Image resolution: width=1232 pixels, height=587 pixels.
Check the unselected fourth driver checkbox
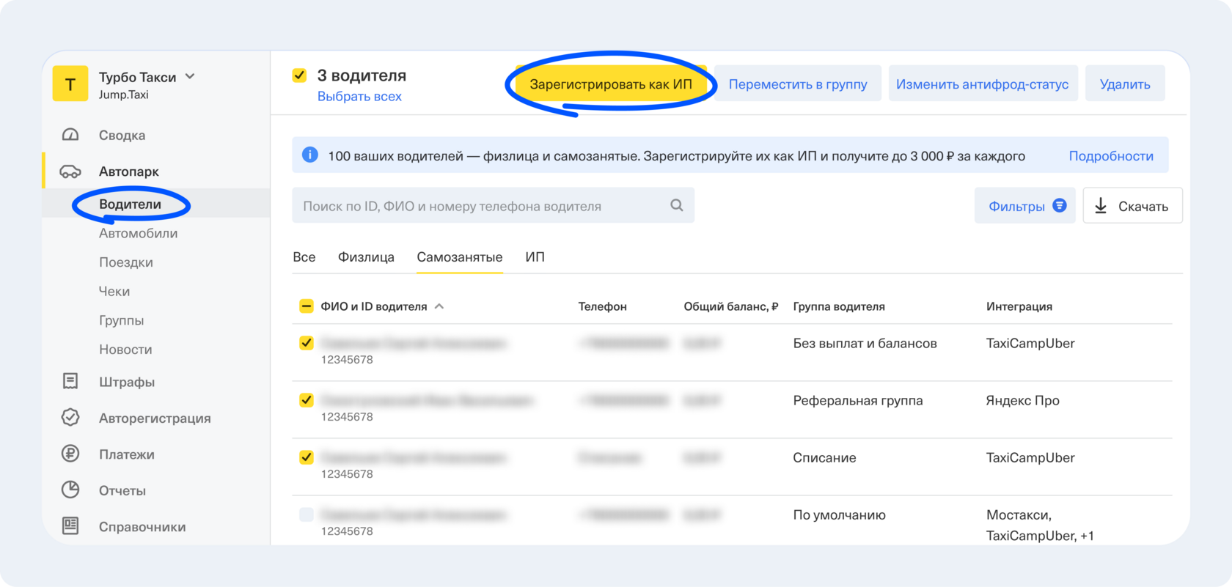tap(307, 514)
